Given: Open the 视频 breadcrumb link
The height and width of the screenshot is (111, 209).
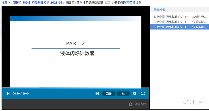Looking at the screenshot, I should click(5, 3).
